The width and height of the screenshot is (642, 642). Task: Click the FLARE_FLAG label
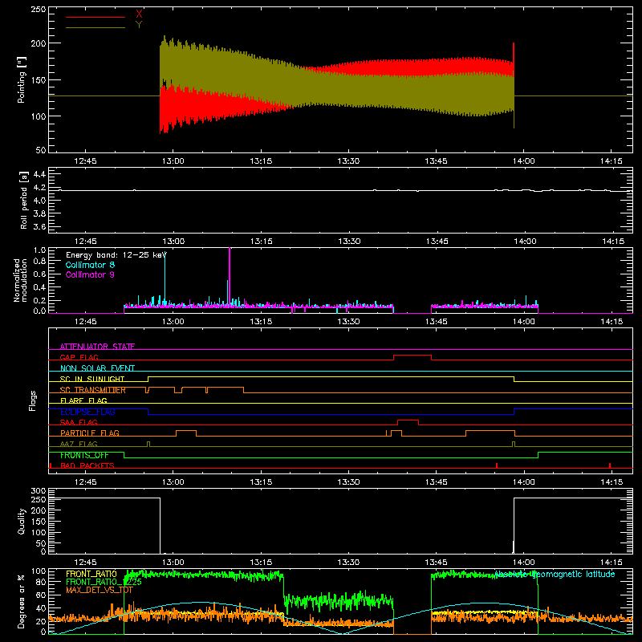83,400
